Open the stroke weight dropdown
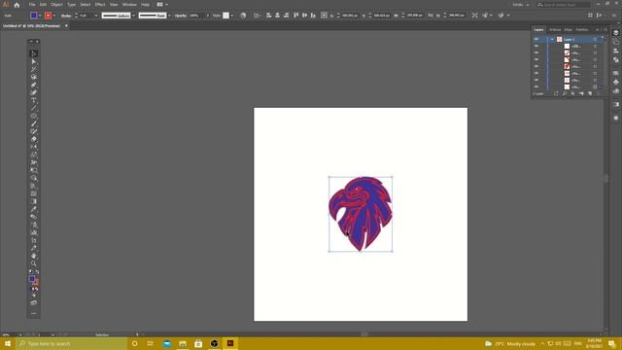Viewport: 622px width, 350px height. [x=96, y=16]
